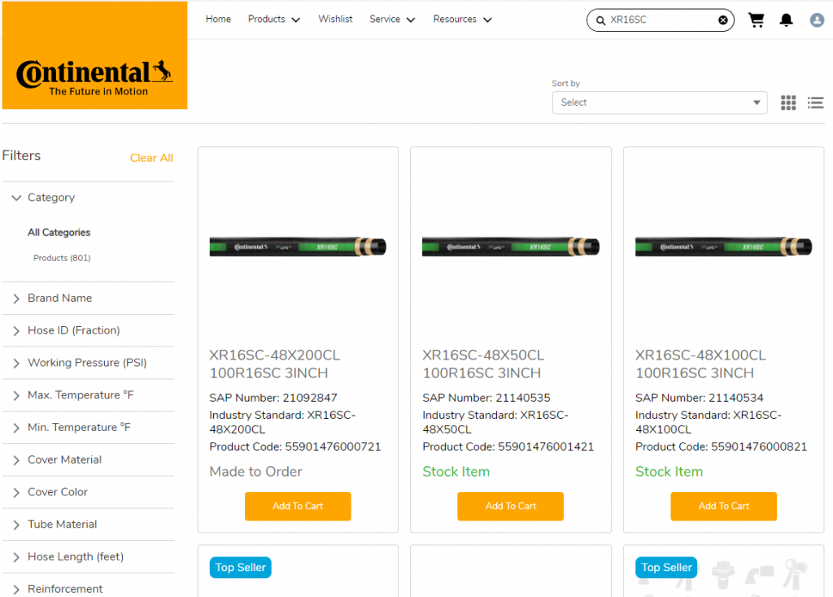Click into the search box containing XR16SC
The image size is (833, 597).
tap(659, 20)
